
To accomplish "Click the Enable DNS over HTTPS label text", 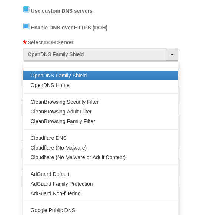I will [x=69, y=28].
